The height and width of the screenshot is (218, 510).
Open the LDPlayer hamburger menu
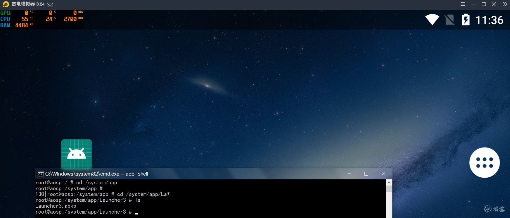point(463,4)
